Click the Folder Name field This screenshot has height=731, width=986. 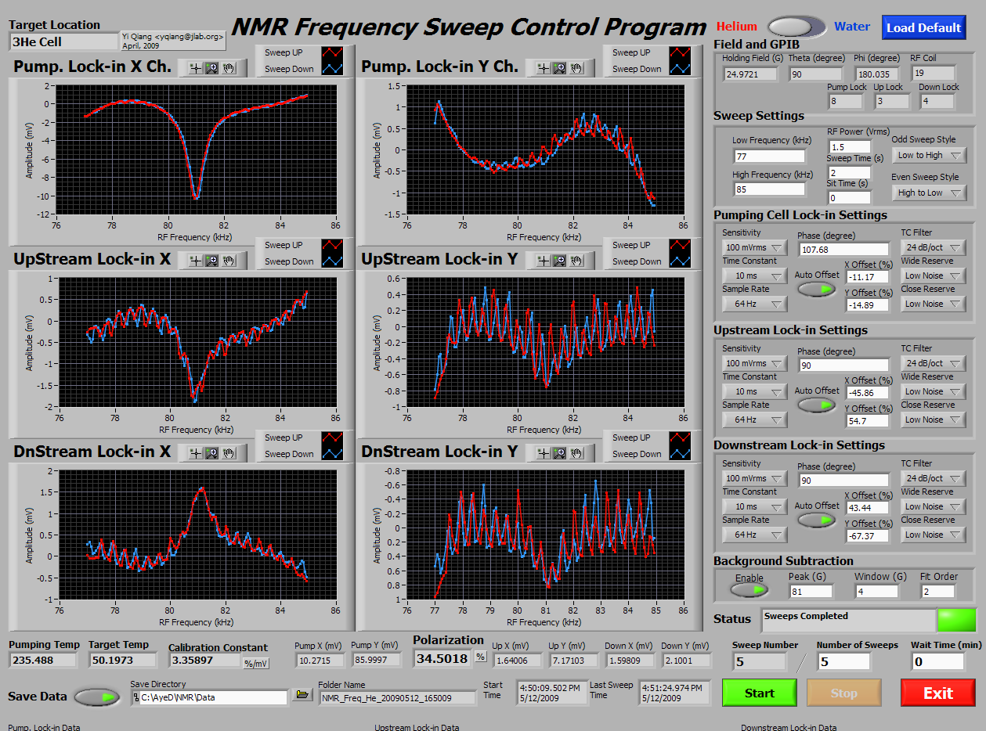(x=397, y=697)
